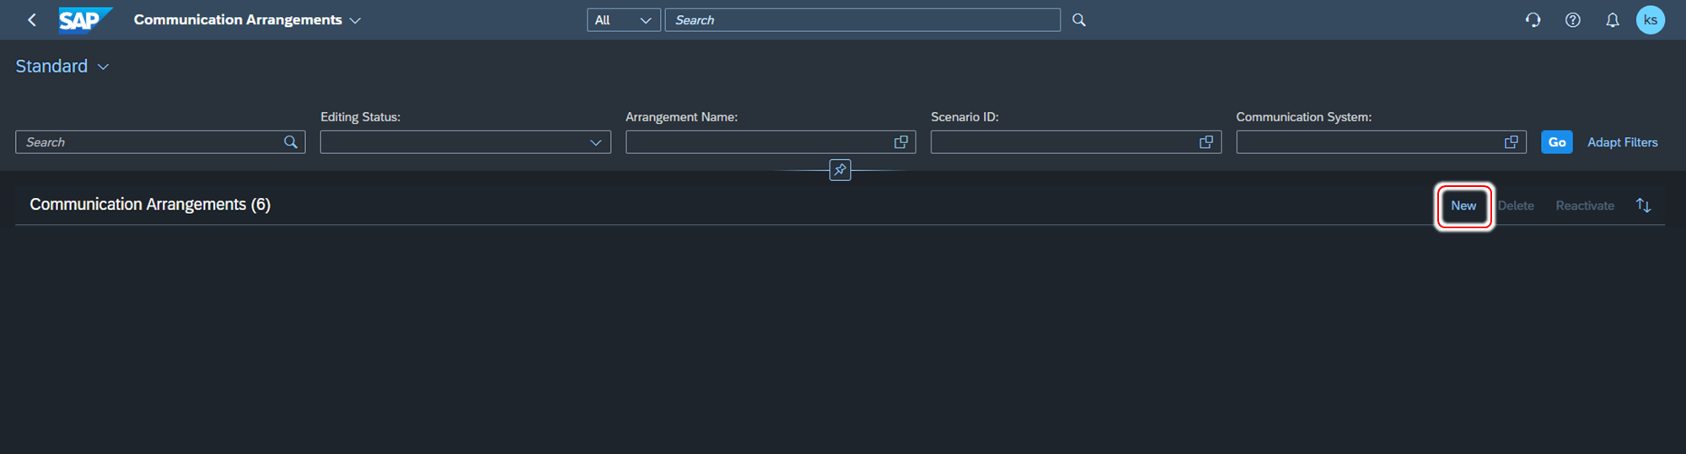Open sort settings icon in table toolbar
Screen dimensions: 1686x454
tap(1643, 206)
